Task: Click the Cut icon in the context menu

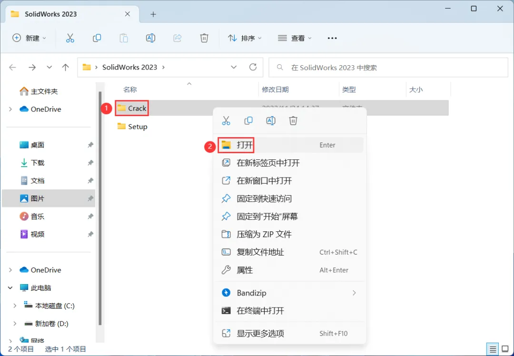Action: (x=226, y=120)
